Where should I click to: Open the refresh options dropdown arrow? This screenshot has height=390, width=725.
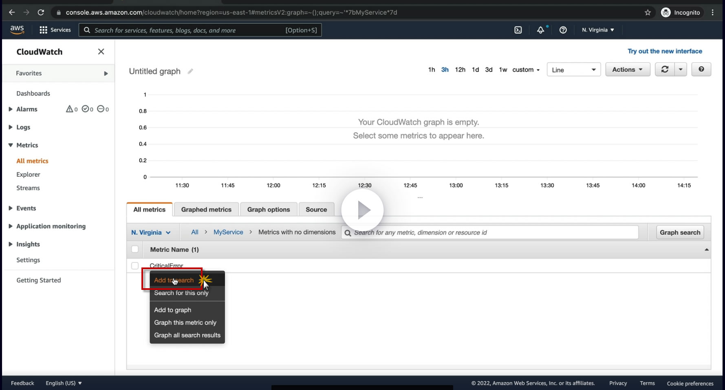pos(681,69)
